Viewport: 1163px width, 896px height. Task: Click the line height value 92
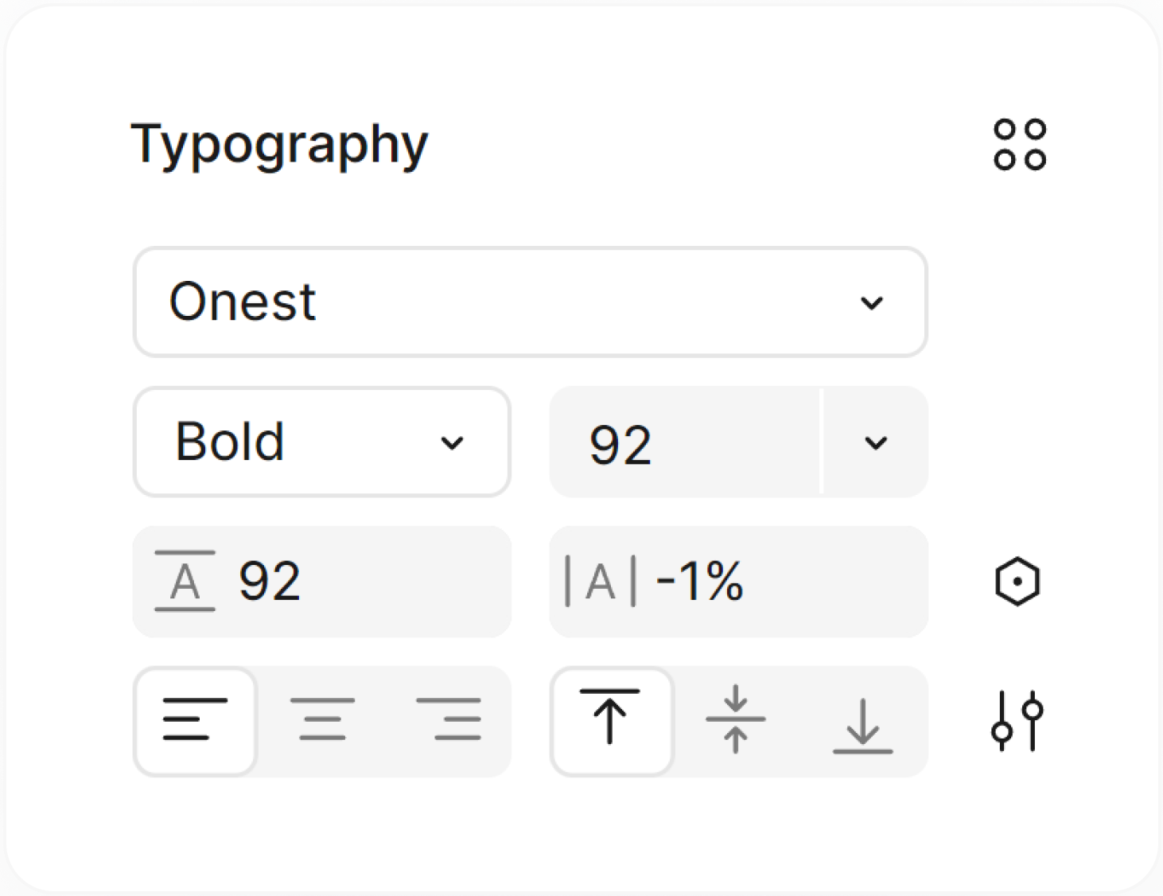(270, 582)
